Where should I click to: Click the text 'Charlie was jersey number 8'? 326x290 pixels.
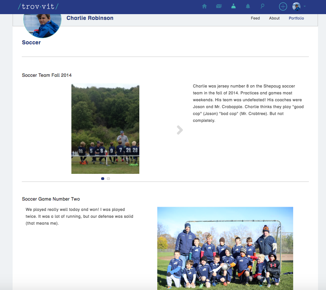point(221,86)
